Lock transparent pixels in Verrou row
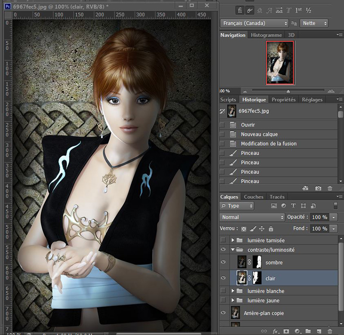This screenshot has height=335, width=344. [244, 229]
